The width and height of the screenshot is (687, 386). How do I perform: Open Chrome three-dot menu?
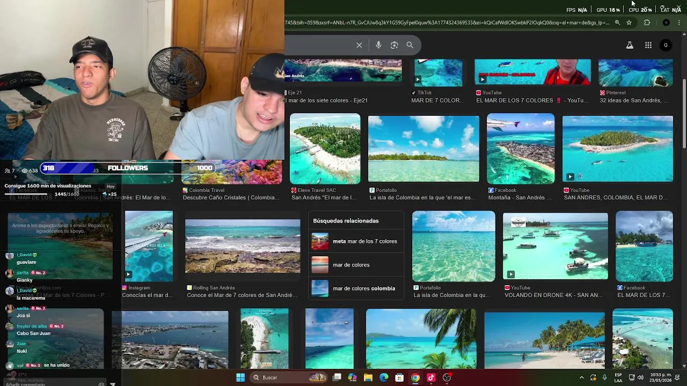(679, 23)
